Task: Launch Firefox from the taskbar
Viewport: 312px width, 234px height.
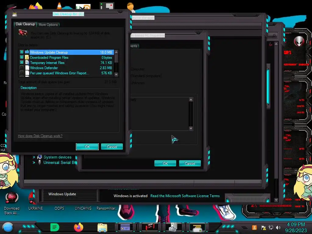Action: tap(79, 227)
